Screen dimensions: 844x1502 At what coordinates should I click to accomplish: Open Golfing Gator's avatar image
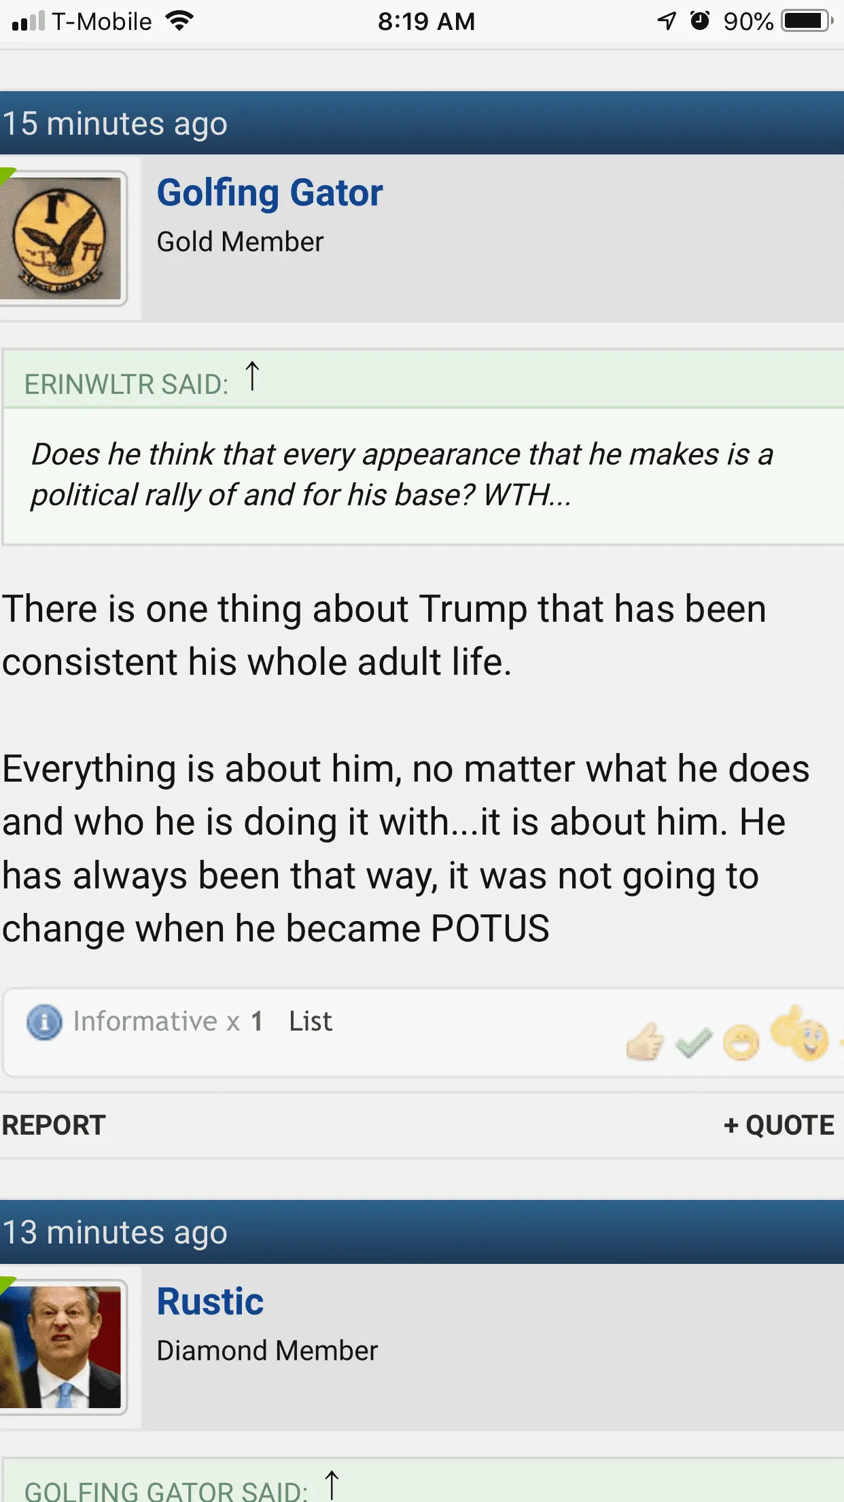[63, 238]
